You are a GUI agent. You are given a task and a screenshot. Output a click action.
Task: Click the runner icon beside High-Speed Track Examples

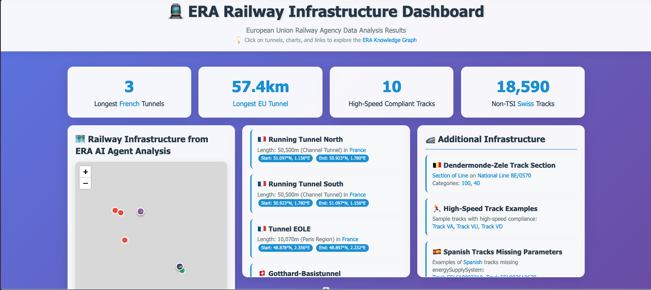(437, 208)
